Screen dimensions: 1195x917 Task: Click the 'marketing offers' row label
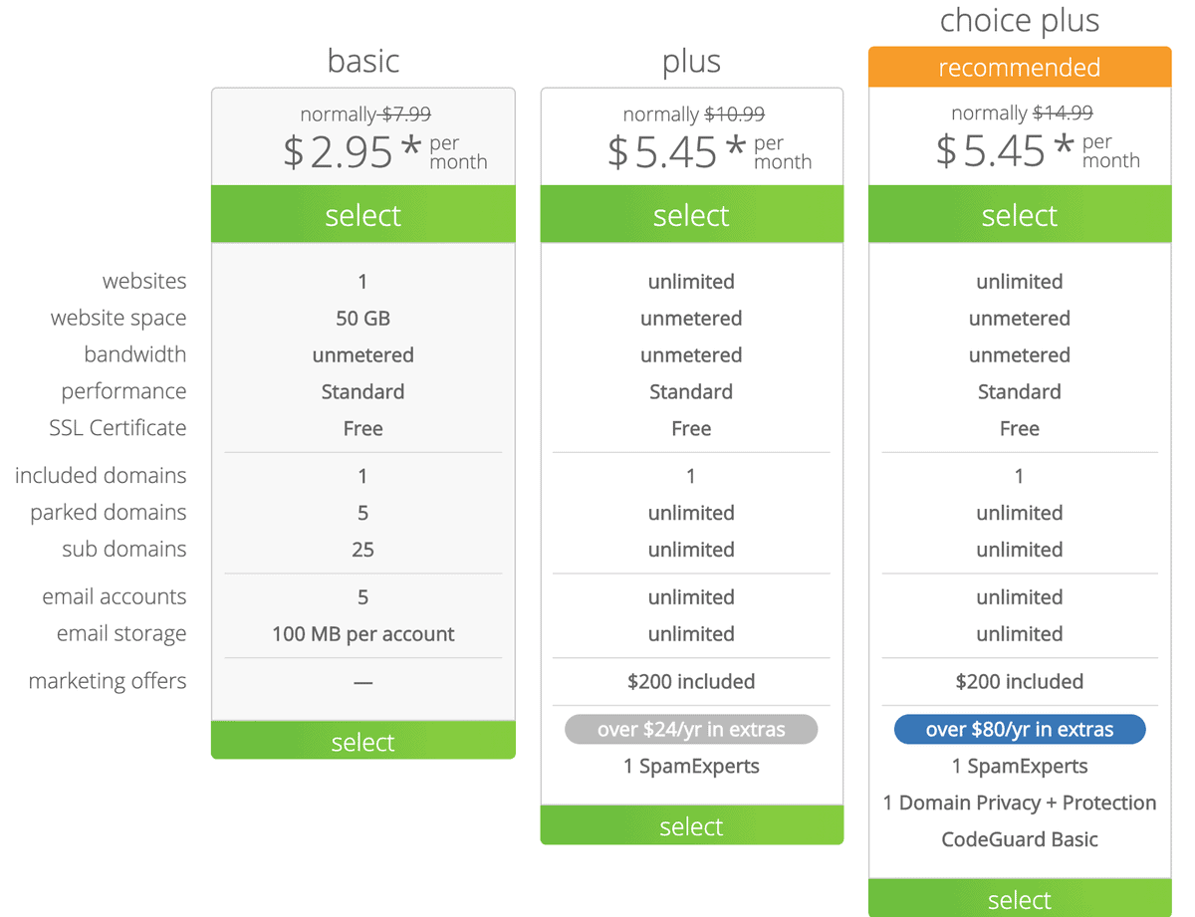108,681
